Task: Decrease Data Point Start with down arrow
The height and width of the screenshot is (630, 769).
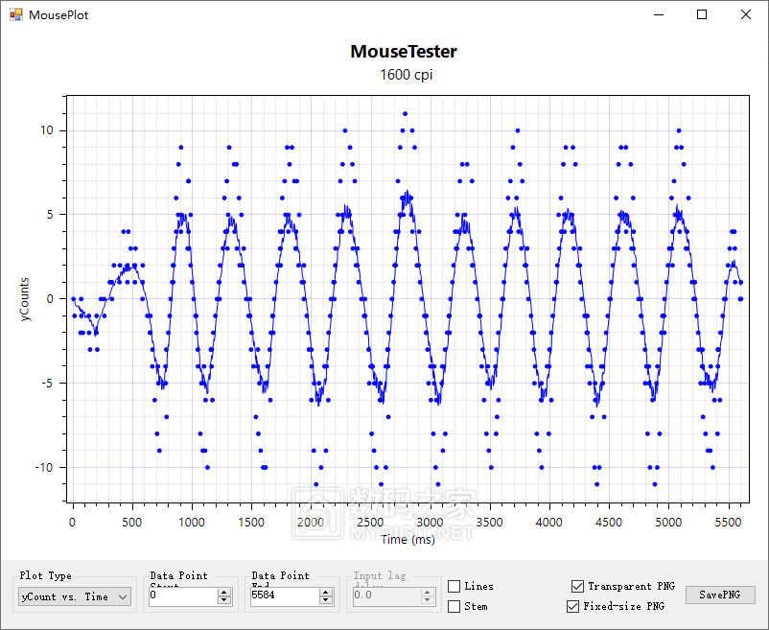Action: (x=224, y=600)
